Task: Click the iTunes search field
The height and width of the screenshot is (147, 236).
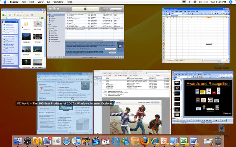Action: tap(116, 9)
